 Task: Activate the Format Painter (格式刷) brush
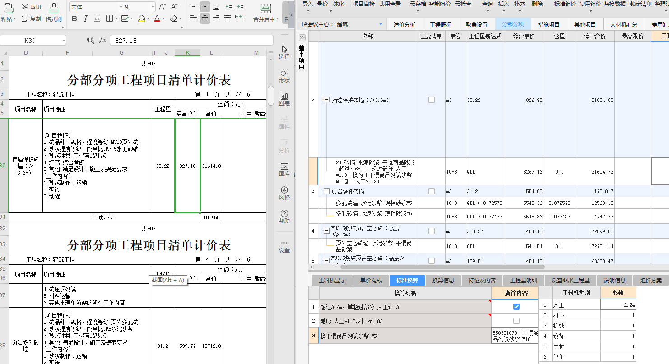[53, 8]
